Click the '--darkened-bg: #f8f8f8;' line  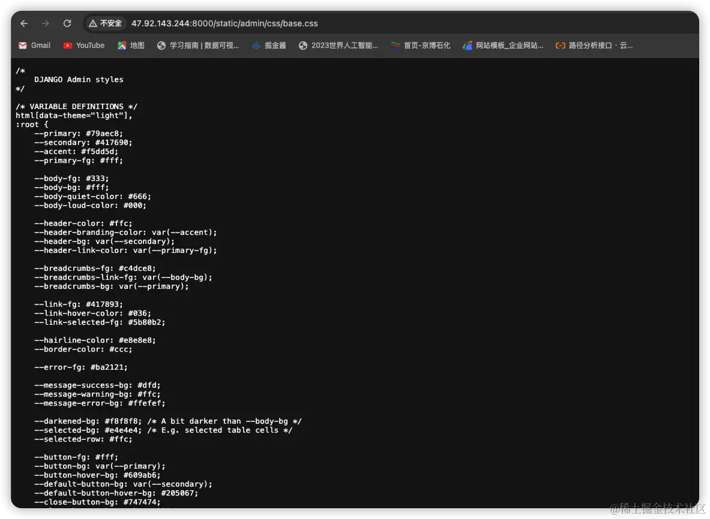pos(168,421)
